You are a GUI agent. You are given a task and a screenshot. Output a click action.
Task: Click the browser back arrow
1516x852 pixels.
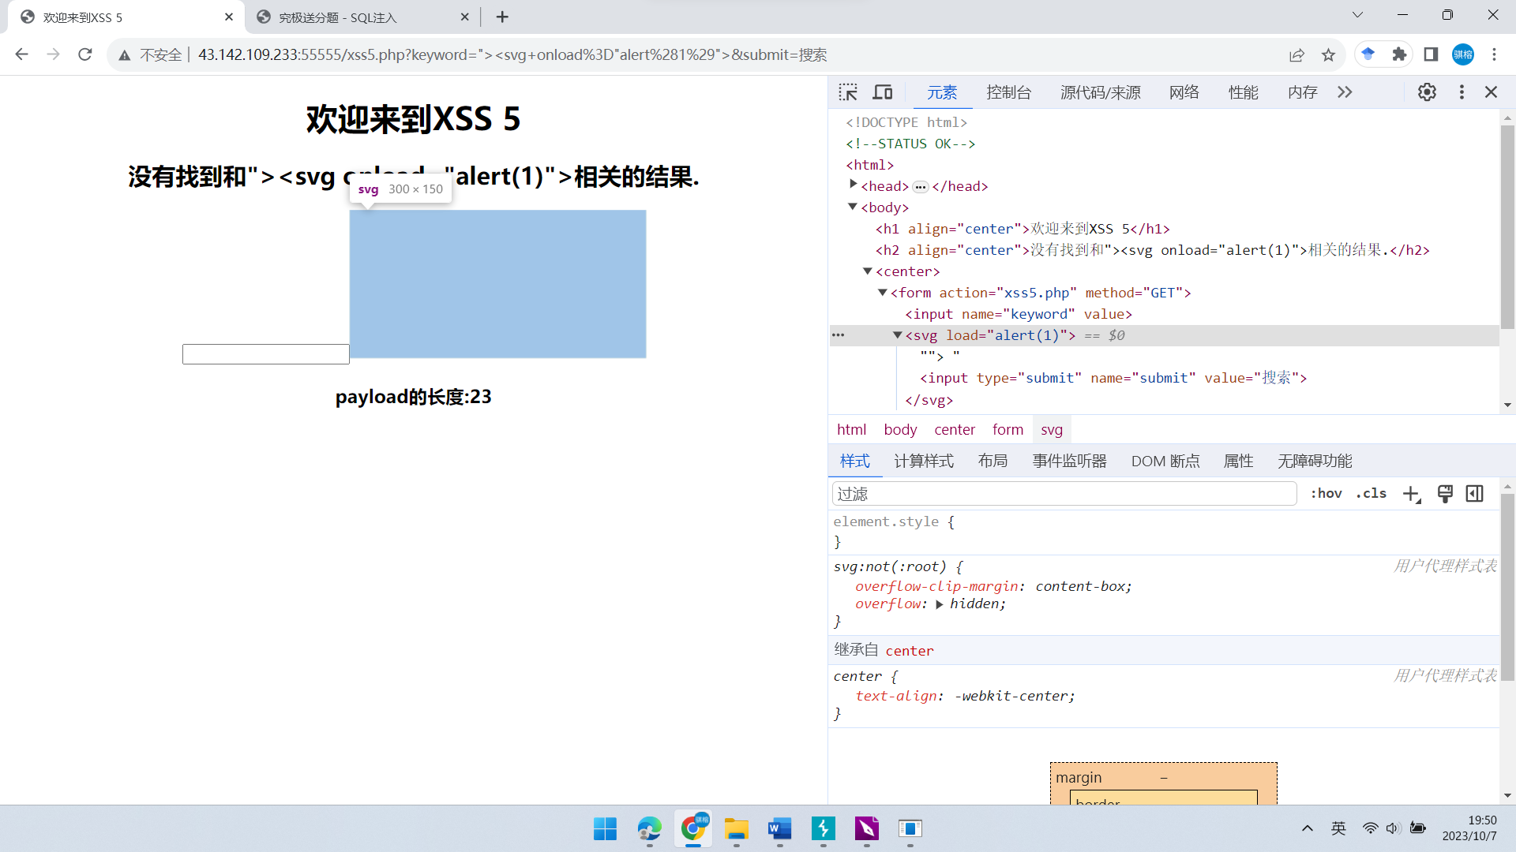pos(21,54)
